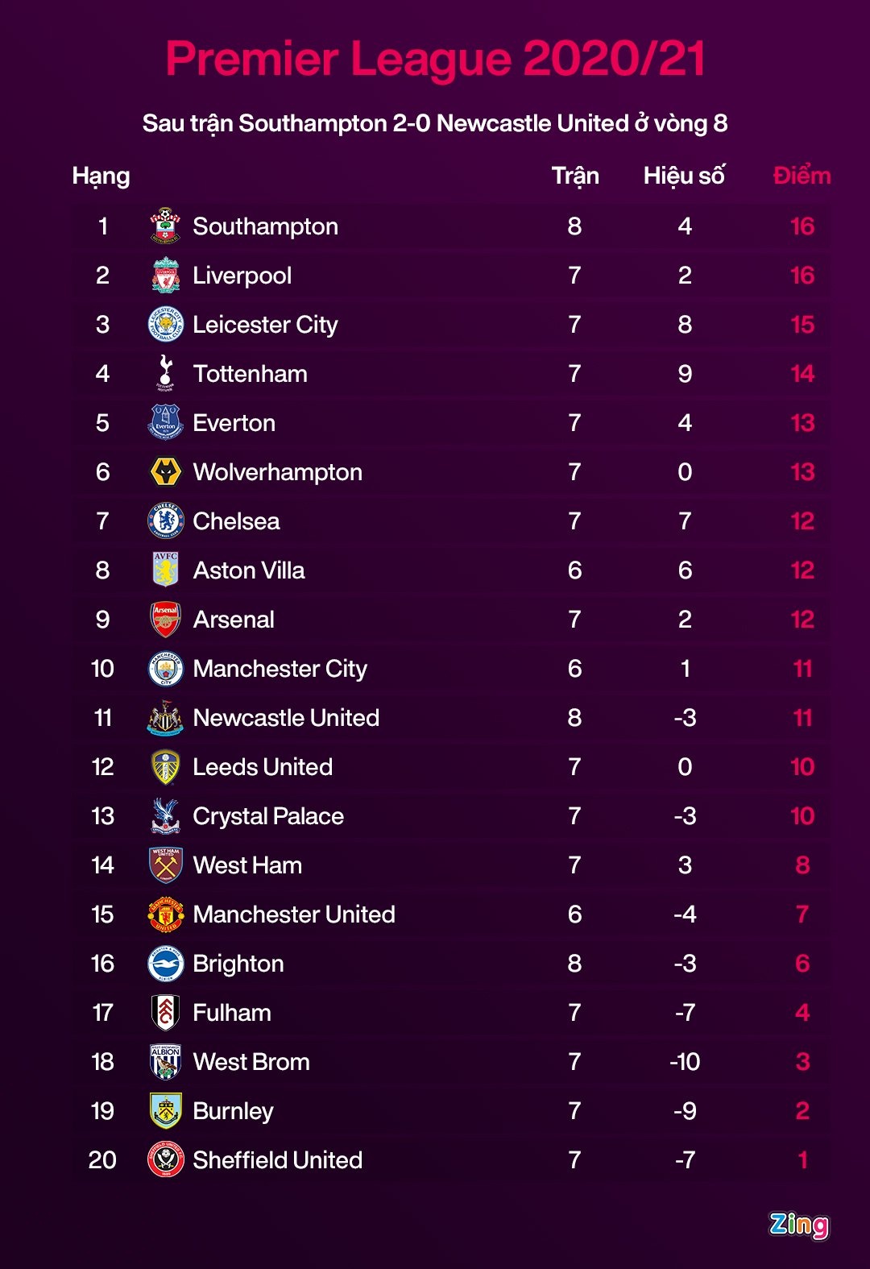870x1269 pixels.
Task: Click the Zing logo watermark
Action: click(798, 1225)
